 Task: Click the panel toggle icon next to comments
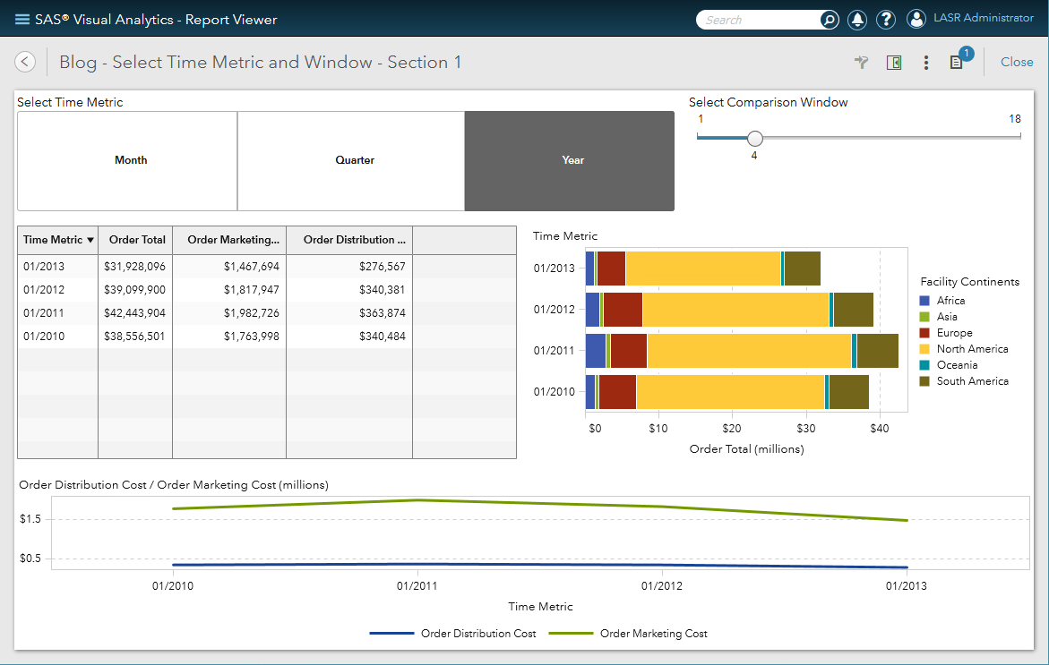893,63
